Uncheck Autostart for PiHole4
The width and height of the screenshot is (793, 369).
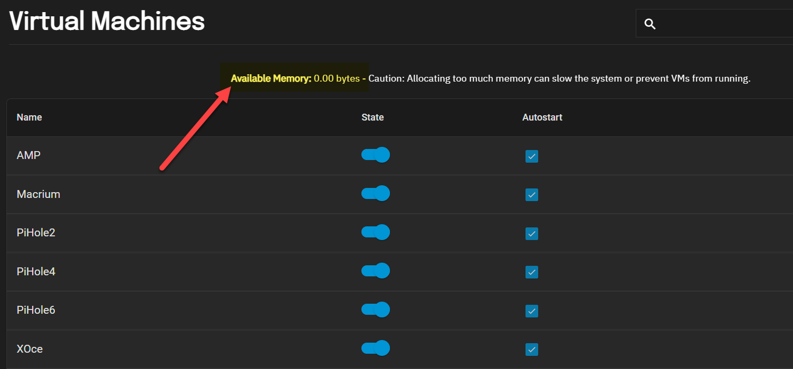[532, 272]
